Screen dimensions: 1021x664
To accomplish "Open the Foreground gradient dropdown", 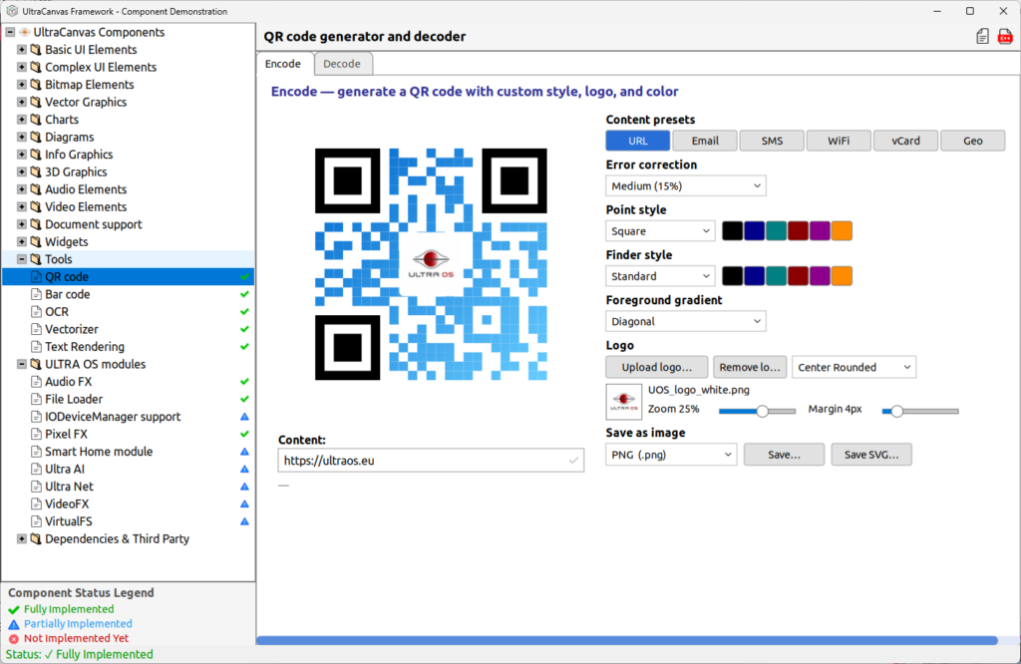I will click(x=686, y=322).
